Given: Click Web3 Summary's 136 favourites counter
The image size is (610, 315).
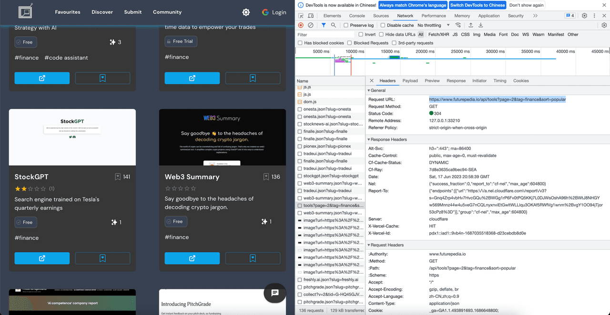Looking at the screenshot, I should [x=272, y=177].
